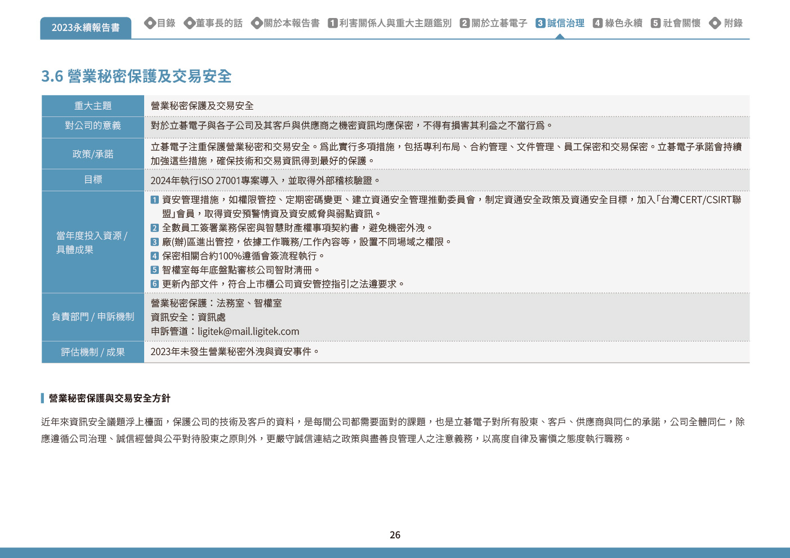Viewport: 790px width, 558px height.
Task: Click the diamond icon beside 目錄
Action: [150, 23]
